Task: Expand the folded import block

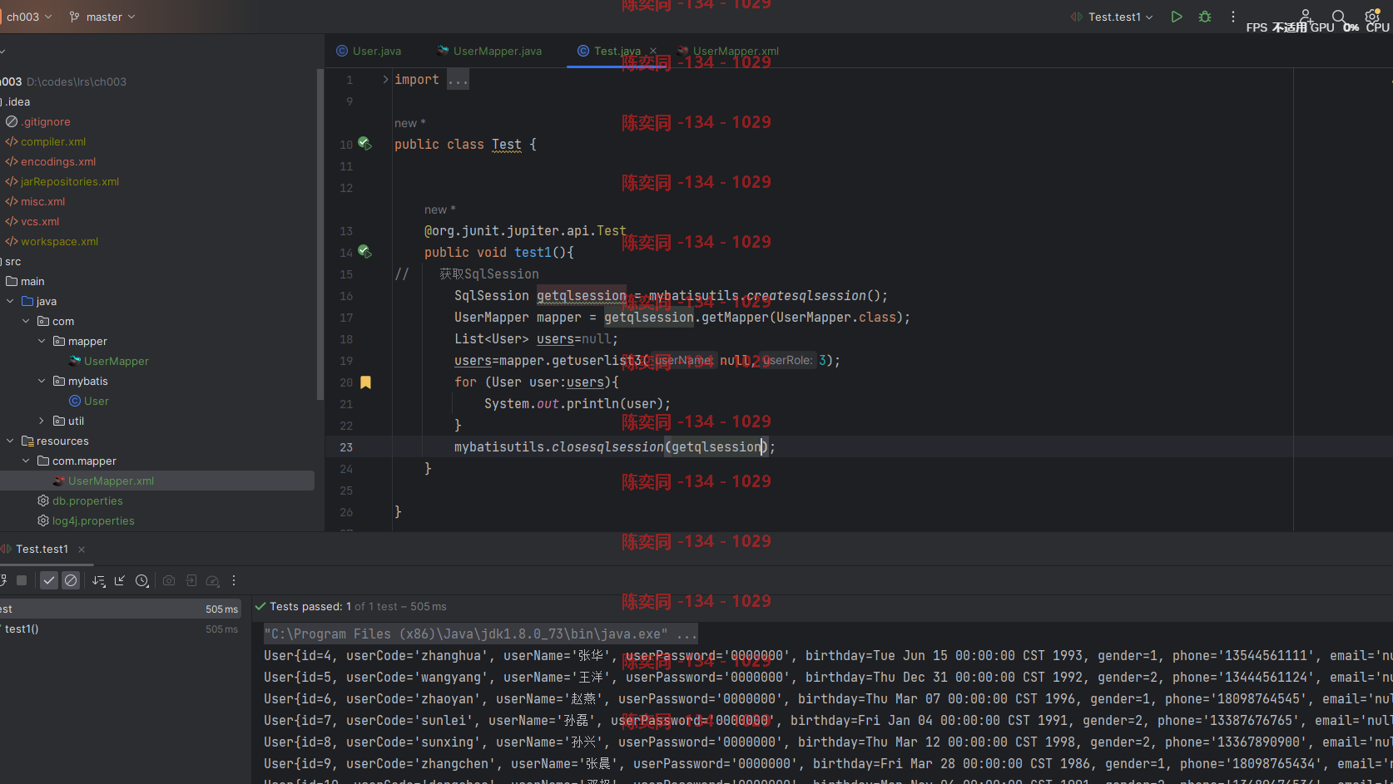Action: (x=385, y=80)
